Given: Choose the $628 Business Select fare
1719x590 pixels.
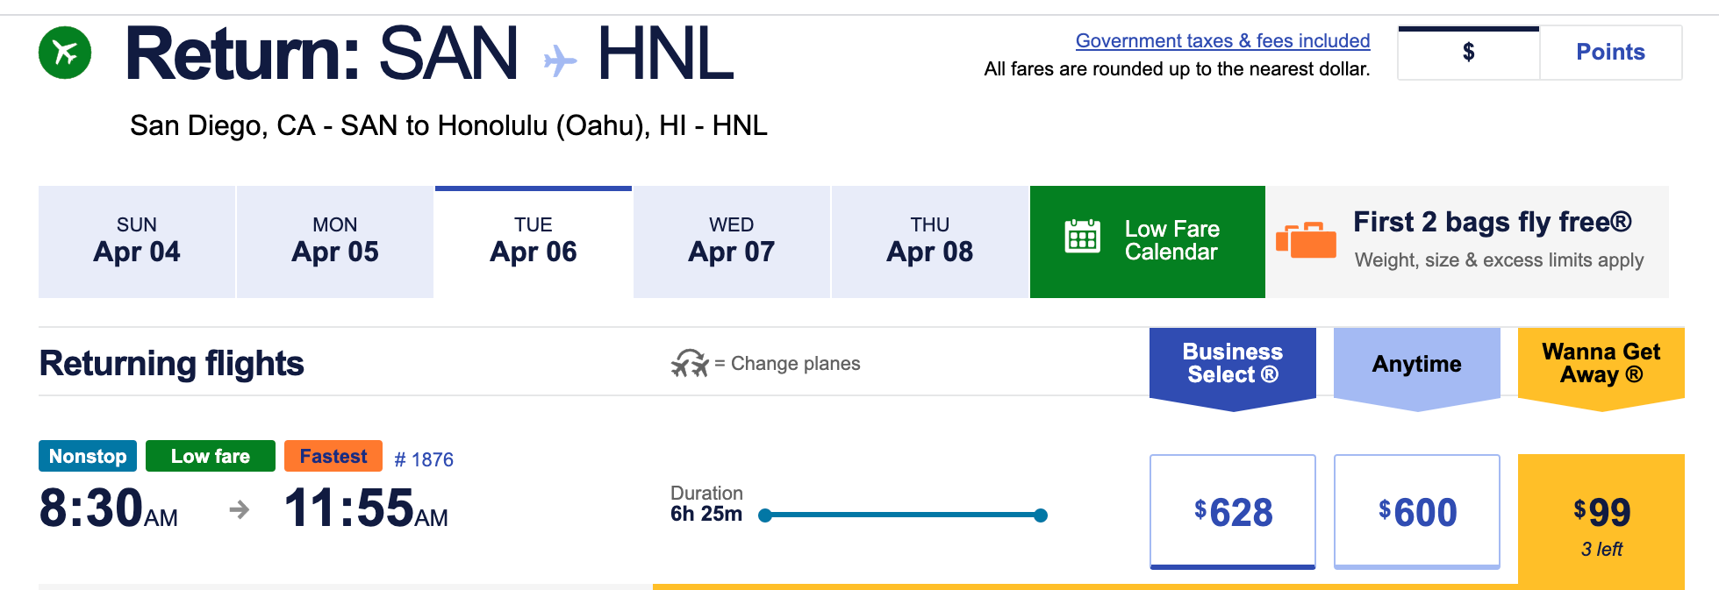Looking at the screenshot, I should (1232, 512).
